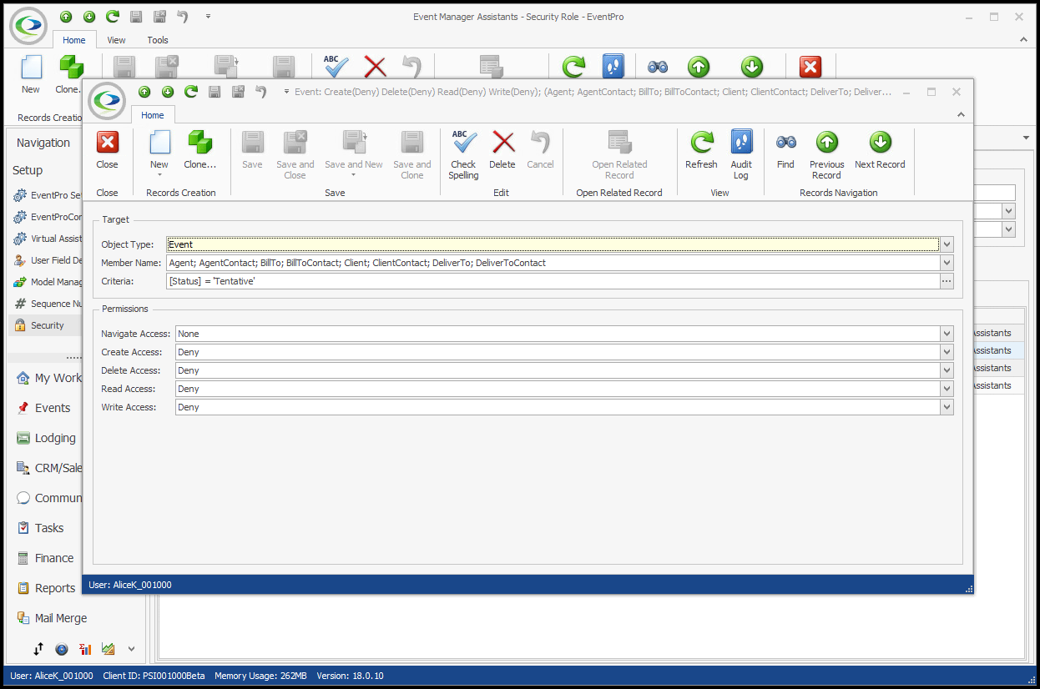Open Object Type dropdown arrow
Viewport: 1040px width, 689px height.
(x=947, y=244)
